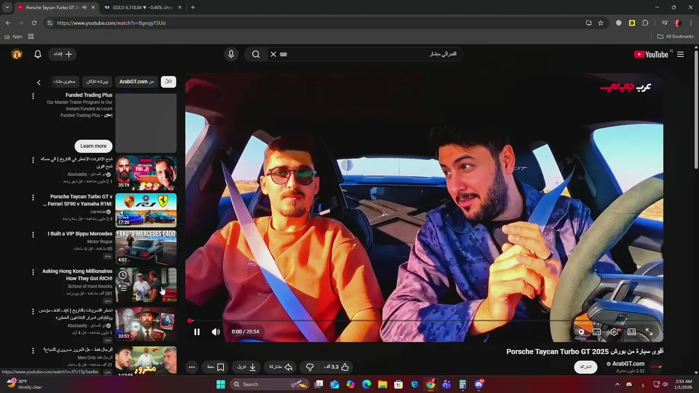Screen dimensions: 699x393
Task: Search by voice with microphone icon
Action: click(231, 54)
